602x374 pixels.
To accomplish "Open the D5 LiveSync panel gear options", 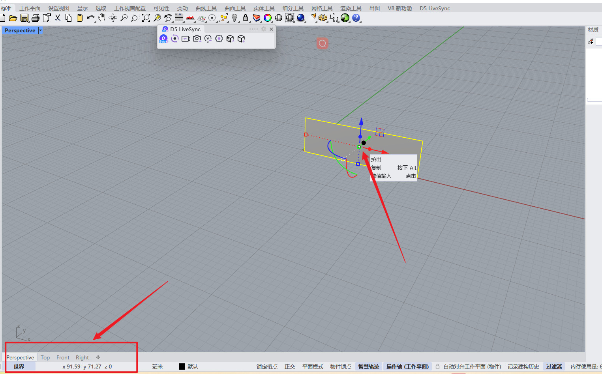I will 264,29.
